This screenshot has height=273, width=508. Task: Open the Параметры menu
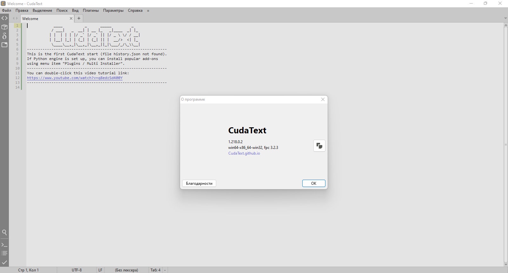pos(113,10)
